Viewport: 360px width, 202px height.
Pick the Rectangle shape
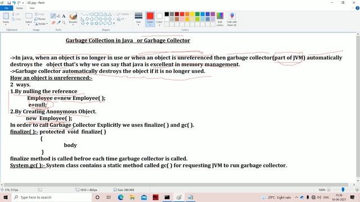[96, 15]
